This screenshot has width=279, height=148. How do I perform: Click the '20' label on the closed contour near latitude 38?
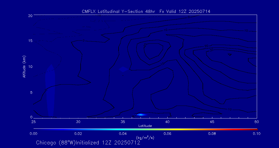tap(145, 45)
